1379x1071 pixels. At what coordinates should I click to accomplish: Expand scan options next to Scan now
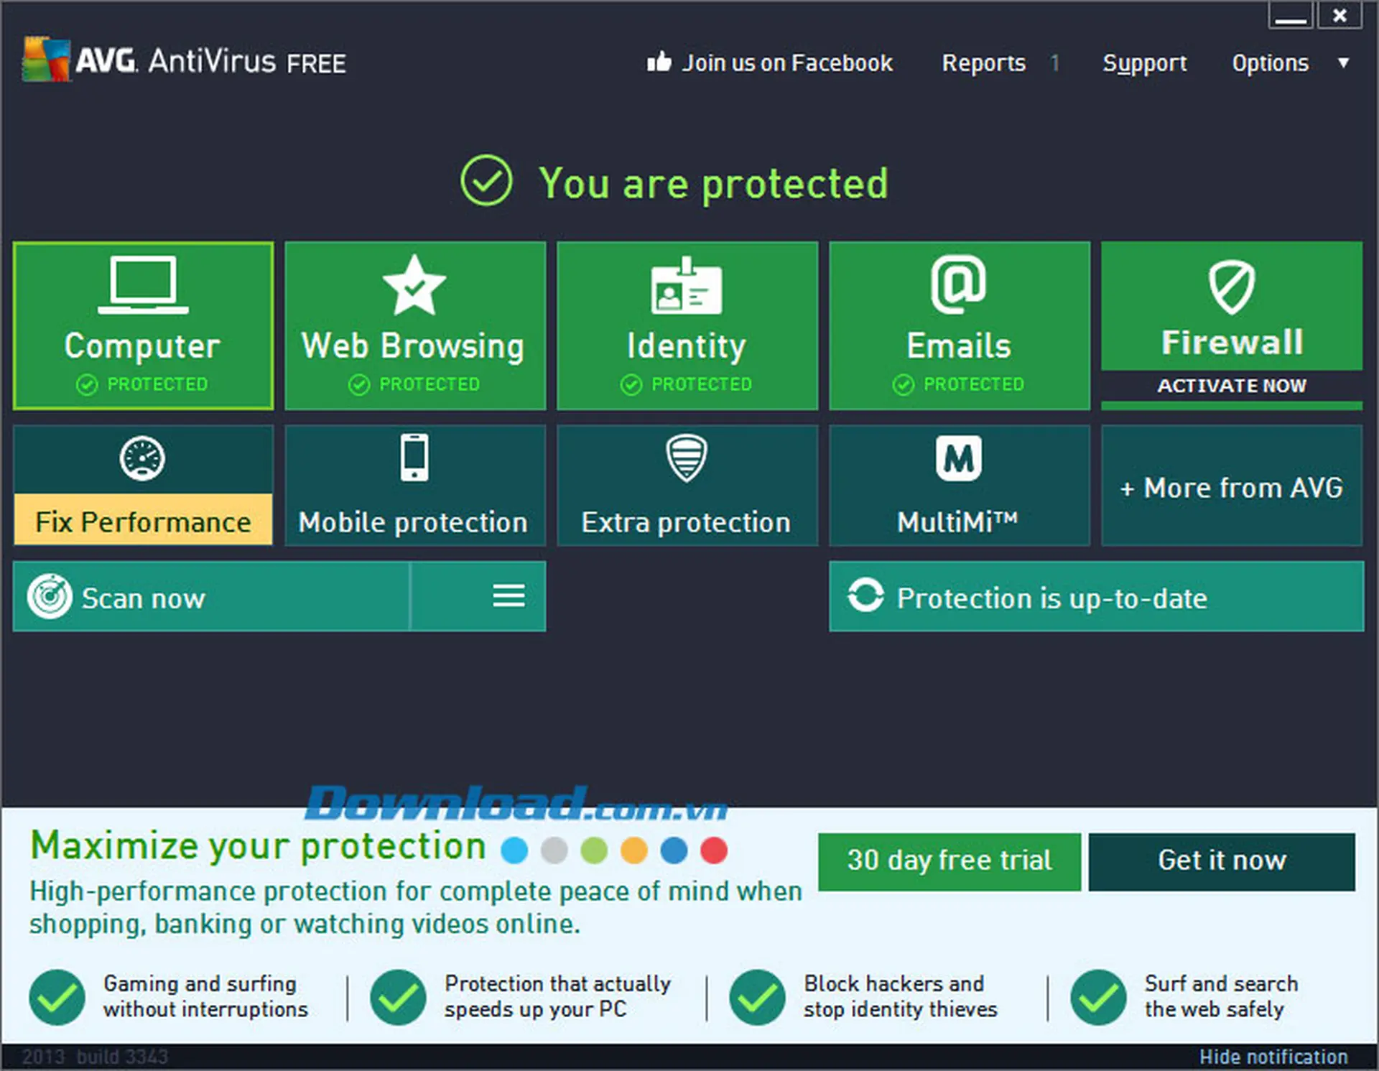click(508, 596)
